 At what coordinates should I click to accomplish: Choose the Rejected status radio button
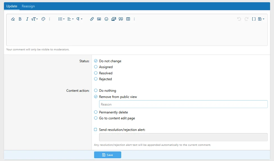point(96,79)
